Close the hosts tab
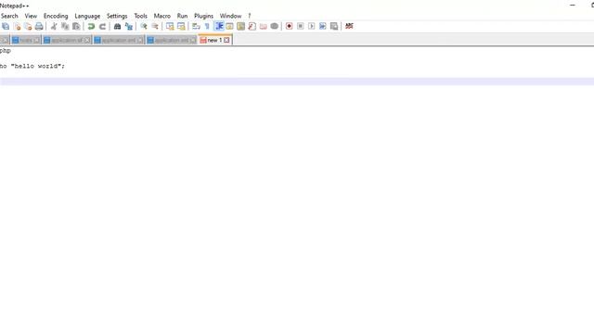The image size is (594, 334). [37, 40]
